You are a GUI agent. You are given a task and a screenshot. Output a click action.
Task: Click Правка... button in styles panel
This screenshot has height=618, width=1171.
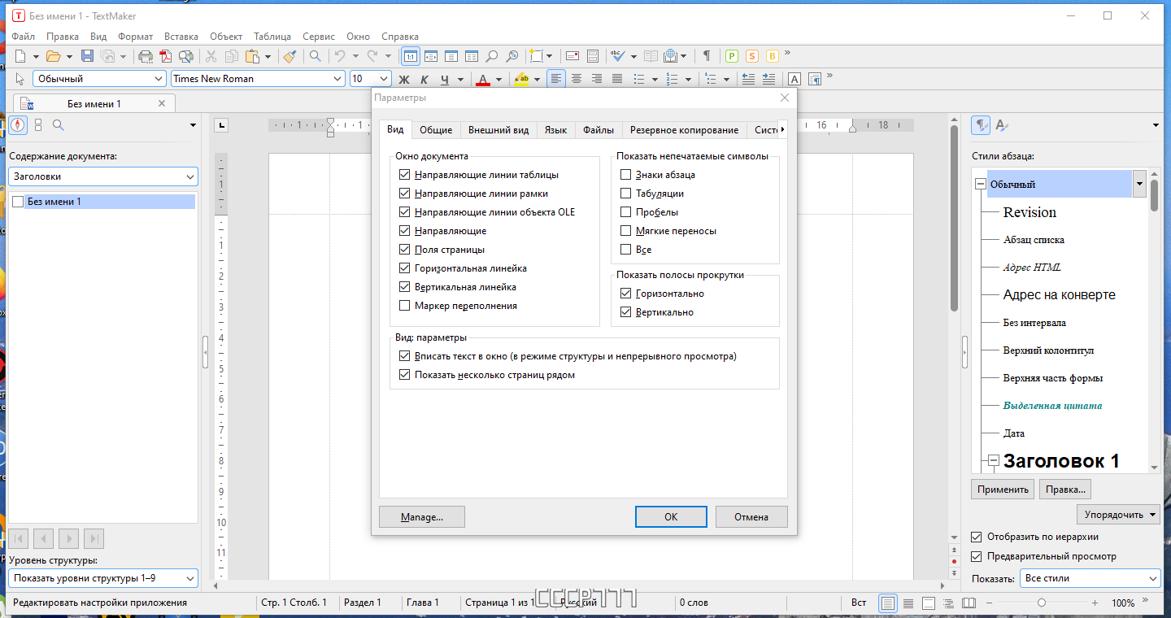coord(1065,490)
